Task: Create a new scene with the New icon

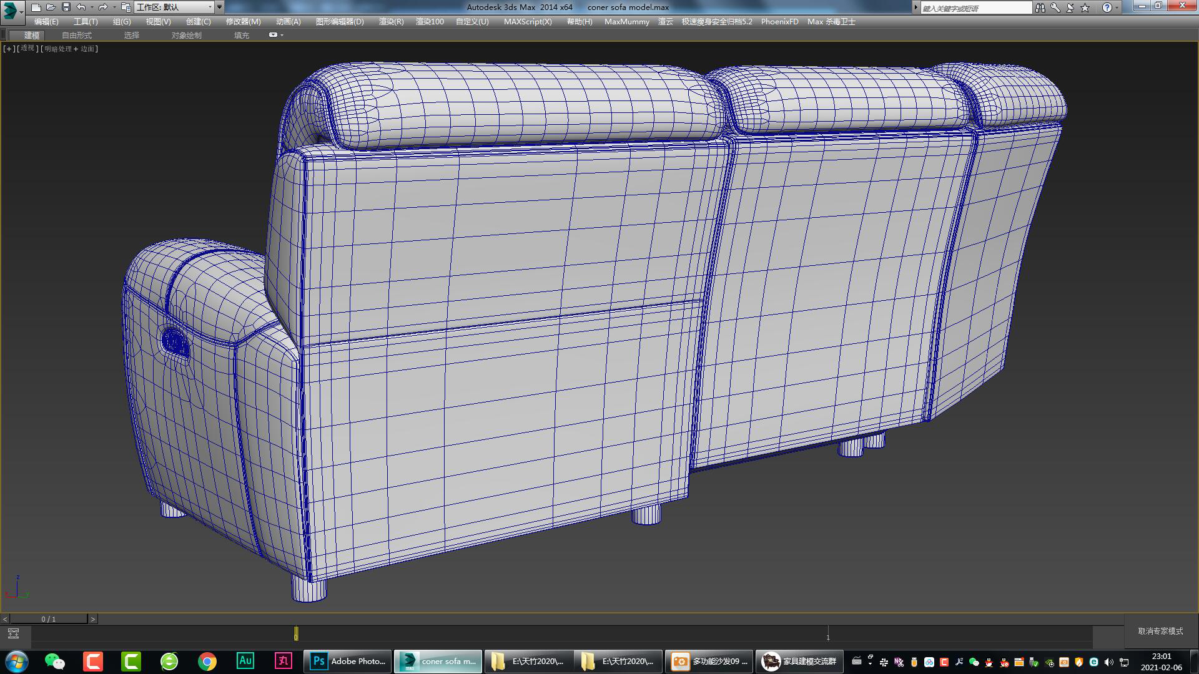Action: (x=37, y=7)
